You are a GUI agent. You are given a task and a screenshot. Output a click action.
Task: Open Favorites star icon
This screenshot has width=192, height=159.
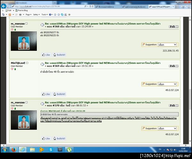tap(185, 6)
